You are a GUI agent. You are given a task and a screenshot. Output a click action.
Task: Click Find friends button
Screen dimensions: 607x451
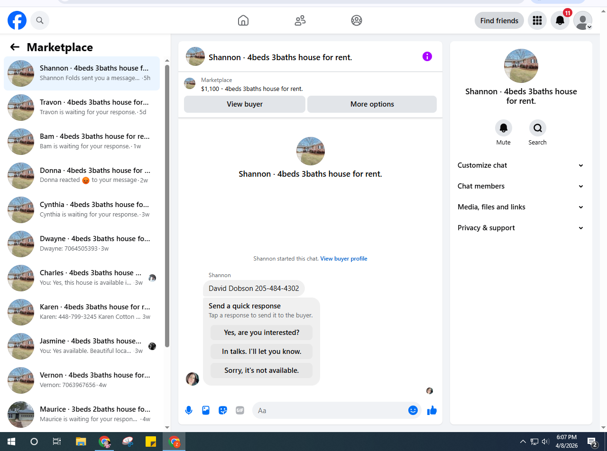pyautogui.click(x=499, y=20)
